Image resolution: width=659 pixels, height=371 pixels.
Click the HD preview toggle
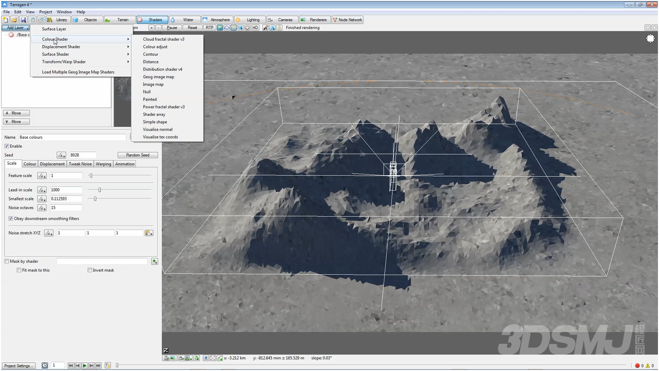pos(255,28)
